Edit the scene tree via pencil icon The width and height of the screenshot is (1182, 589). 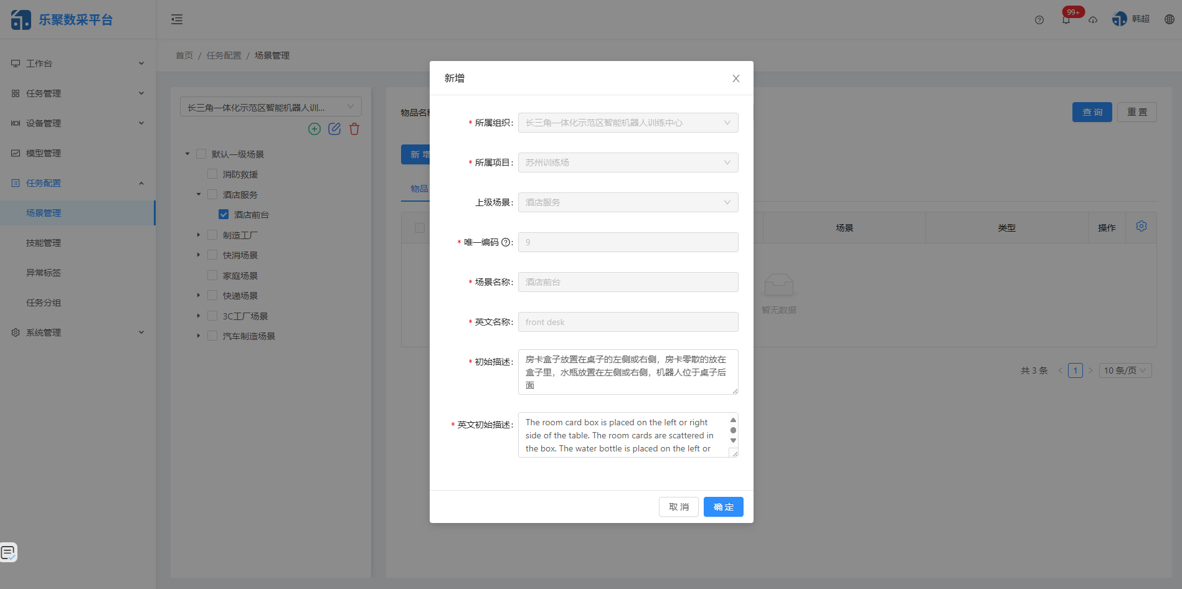[334, 129]
